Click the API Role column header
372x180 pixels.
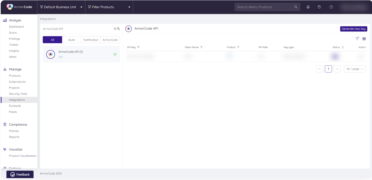[263, 47]
